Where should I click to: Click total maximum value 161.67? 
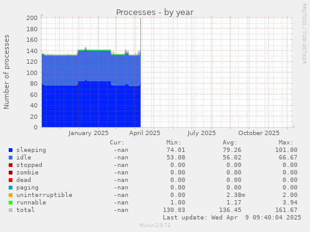[286, 210]
